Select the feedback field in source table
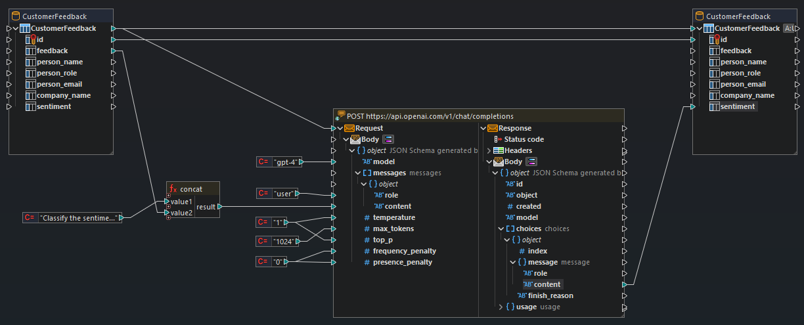Image resolution: width=804 pixels, height=325 pixels. click(53, 51)
